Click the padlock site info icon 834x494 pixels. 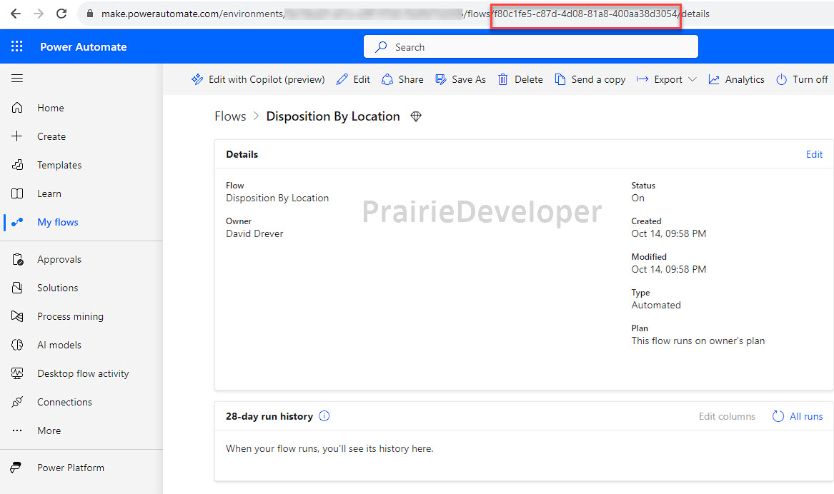pos(89,14)
